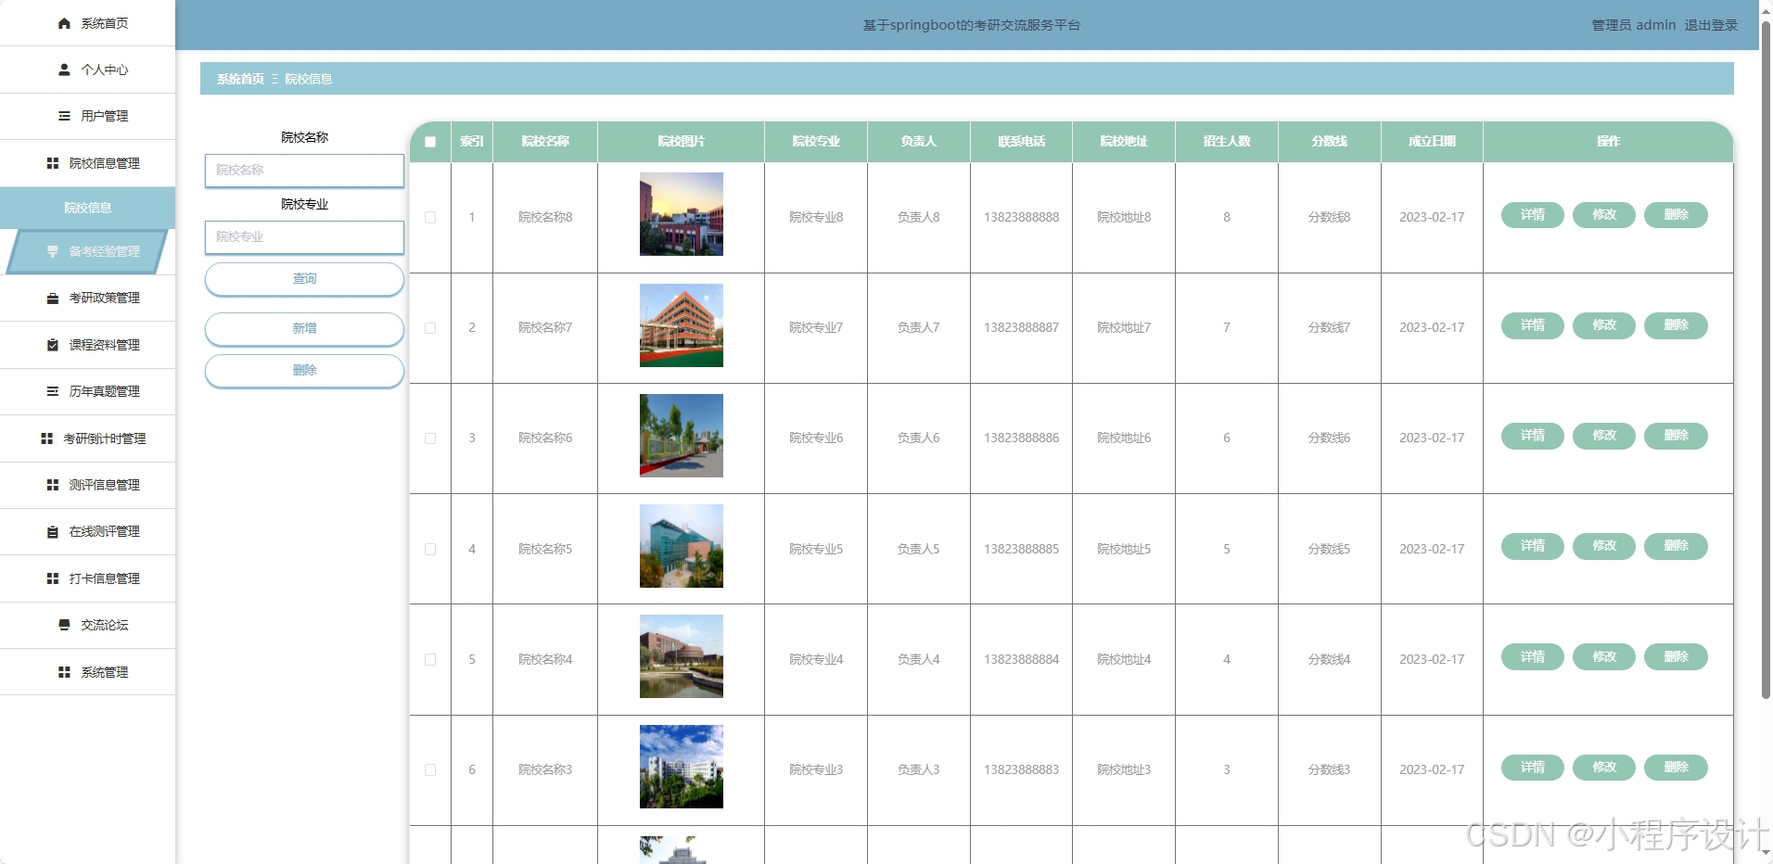
Task: Click the person icon beside 个人中心
Action: pos(64,70)
